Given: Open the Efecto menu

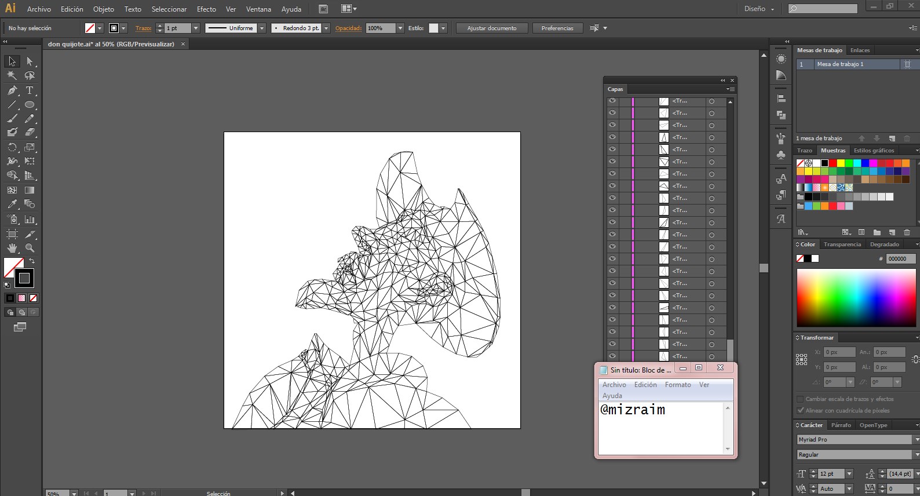Looking at the screenshot, I should click(206, 9).
